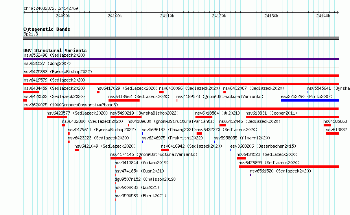
Task: Open variant nsv6434459 label
Action: [x=54, y=88]
